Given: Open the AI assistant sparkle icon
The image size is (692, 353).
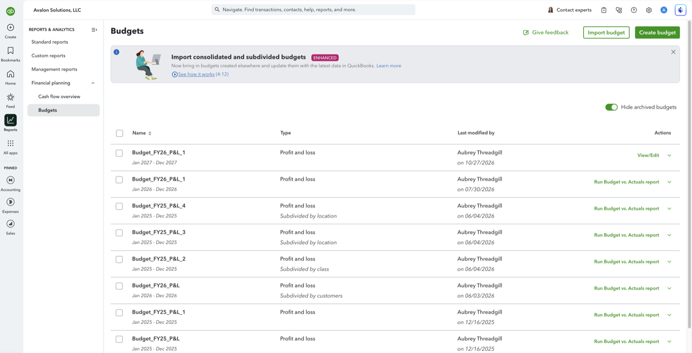Looking at the screenshot, I should [x=680, y=10].
